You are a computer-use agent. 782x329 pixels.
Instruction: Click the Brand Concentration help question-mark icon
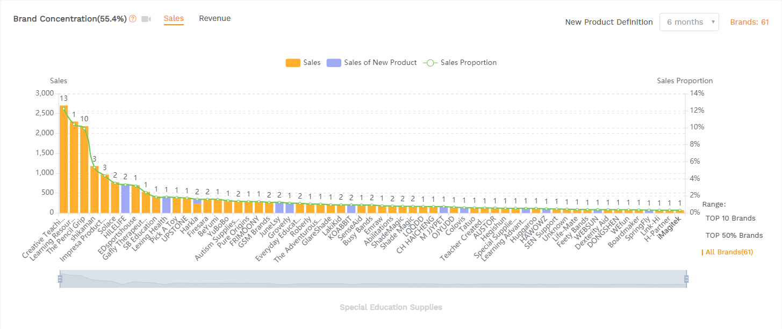pos(133,19)
